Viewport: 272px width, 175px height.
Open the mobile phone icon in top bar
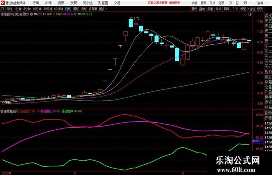pyautogui.click(x=237, y=3)
